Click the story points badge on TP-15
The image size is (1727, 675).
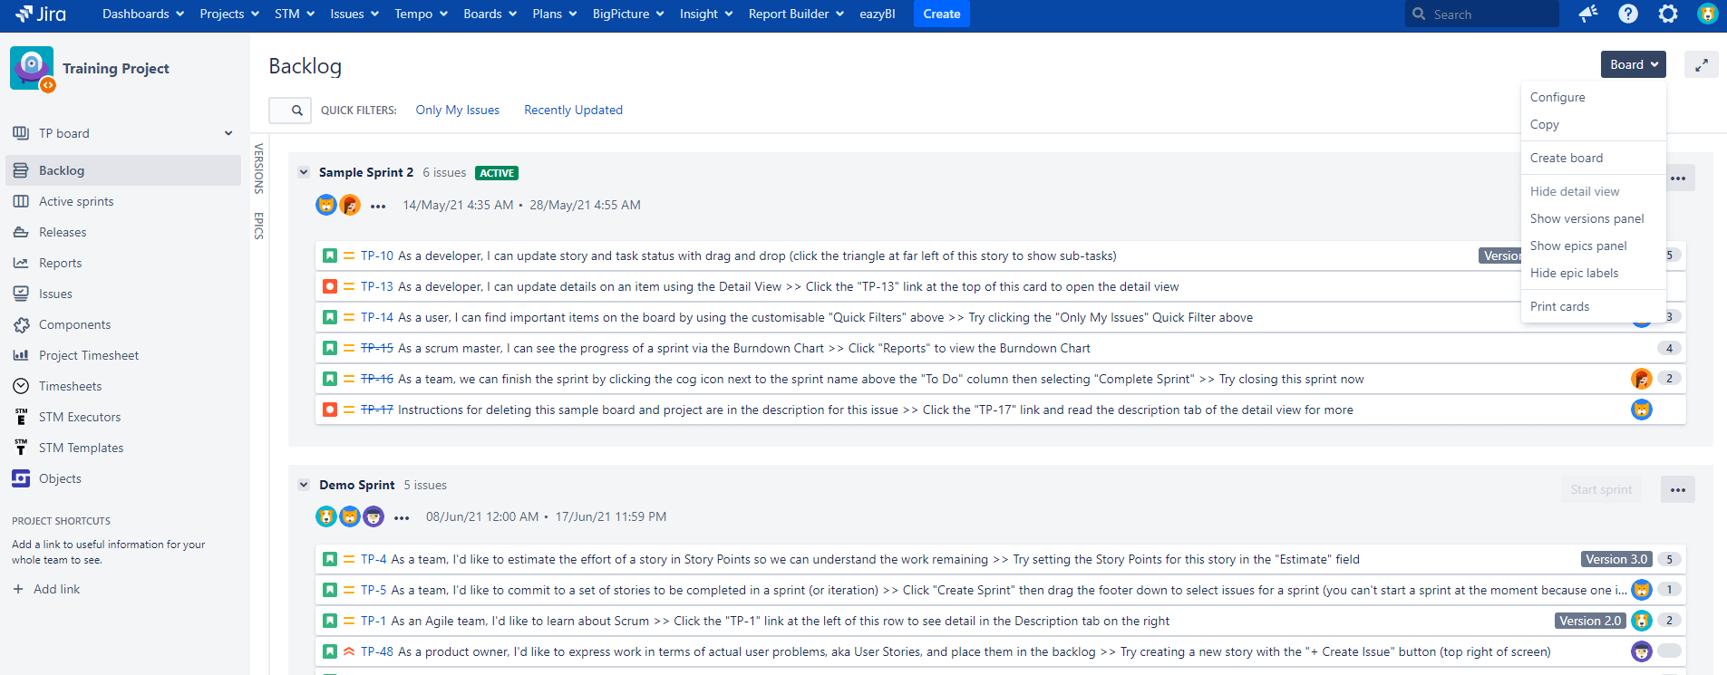point(1669,348)
